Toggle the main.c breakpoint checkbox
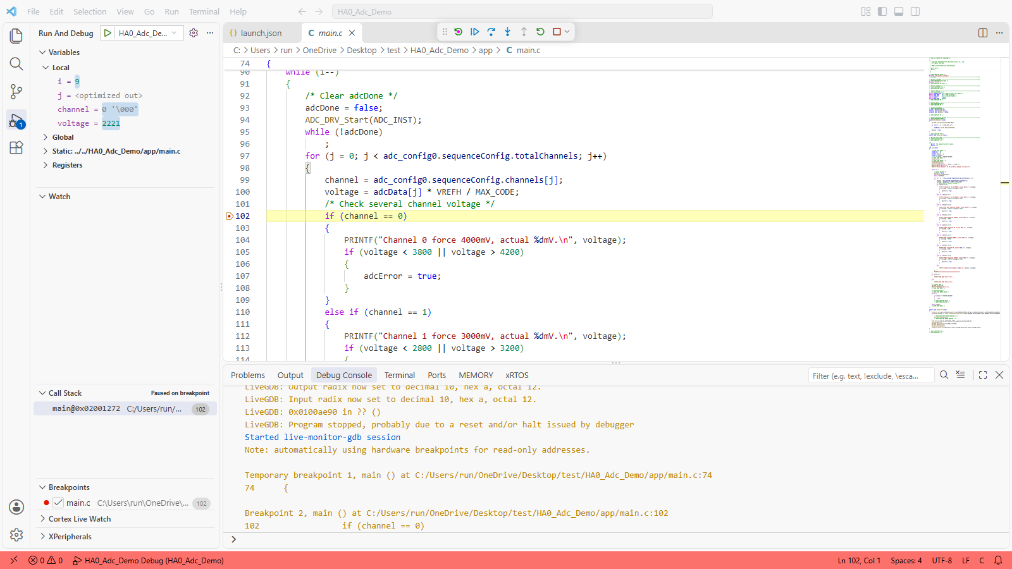Viewport: 1012px width, 569px height. click(x=58, y=503)
